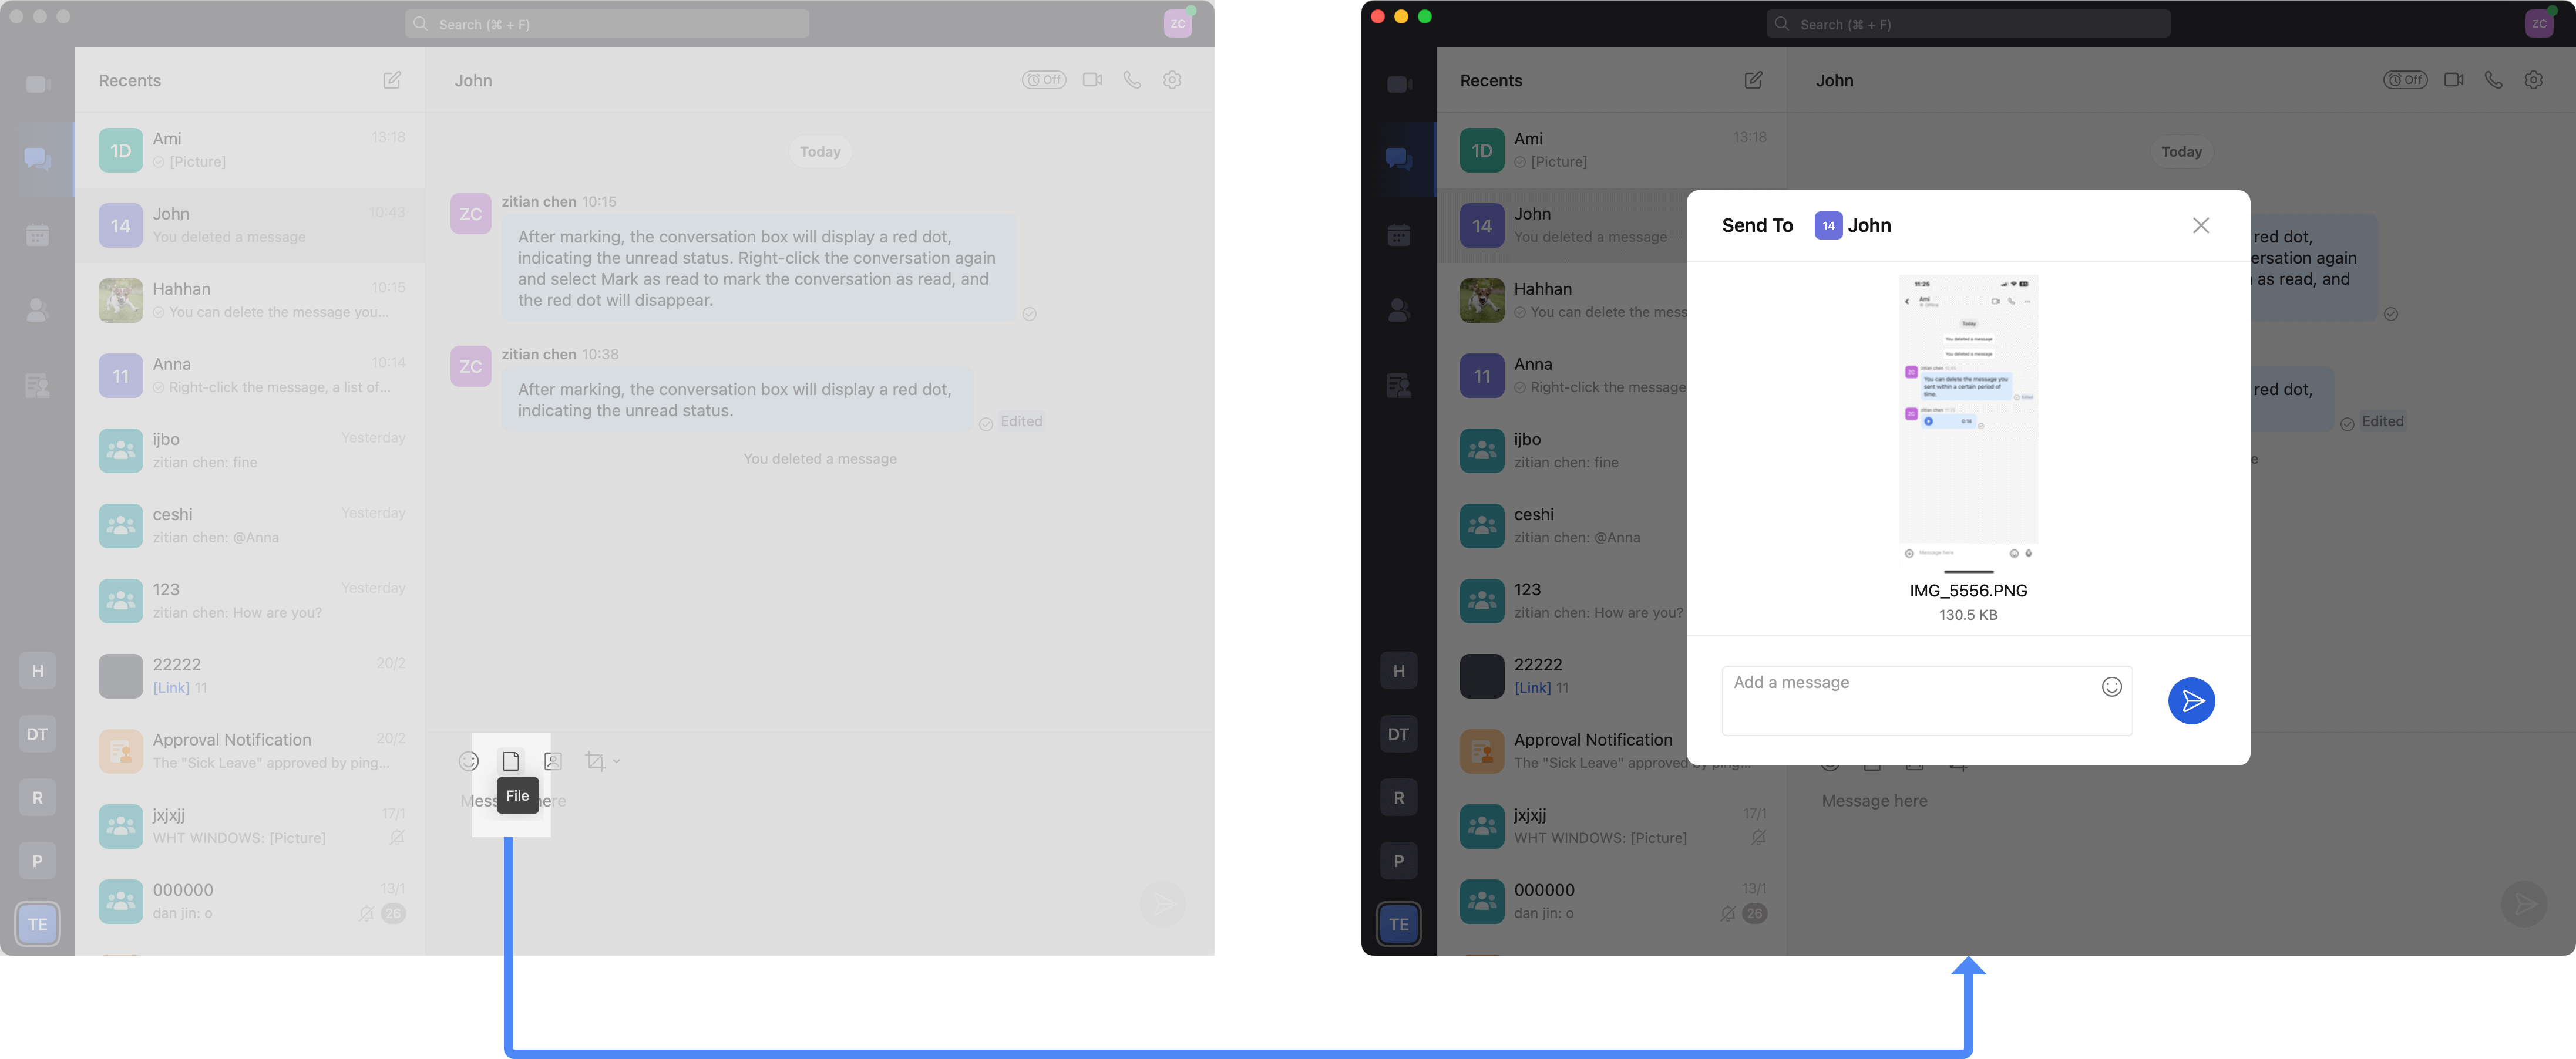Toggle the Off timer switch in the left window

1043,80
